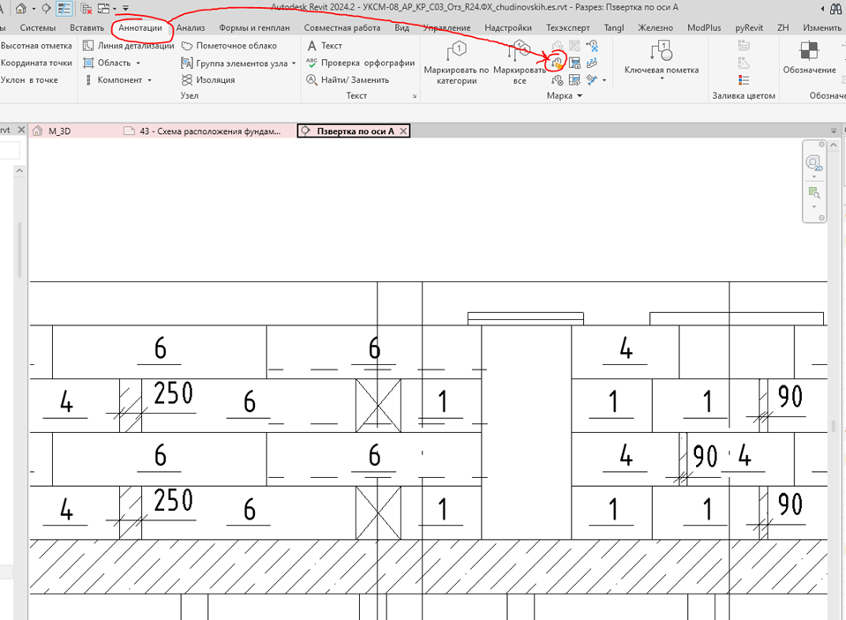This screenshot has width=846, height=620.
Task: Click the Color Fill Legend icon
Action: pyautogui.click(x=744, y=80)
